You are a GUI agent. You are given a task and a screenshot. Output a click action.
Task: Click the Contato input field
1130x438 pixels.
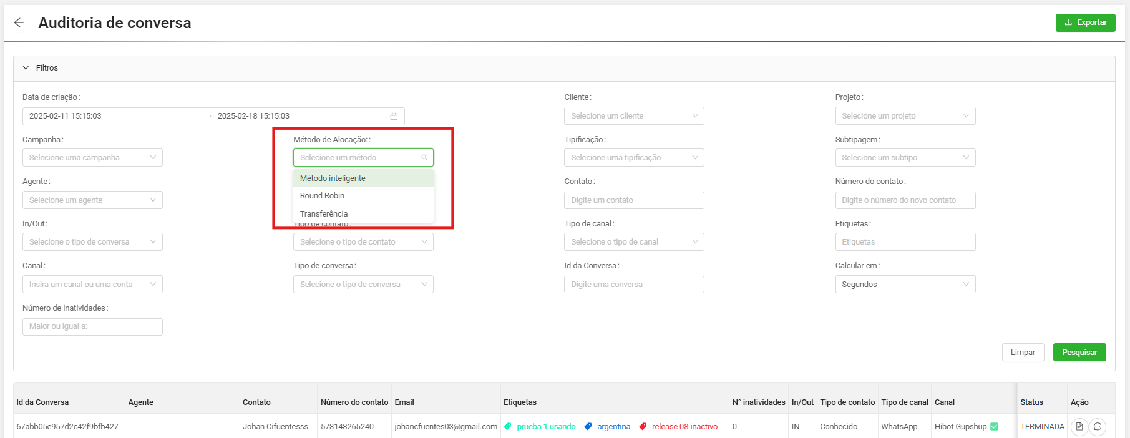coord(634,200)
